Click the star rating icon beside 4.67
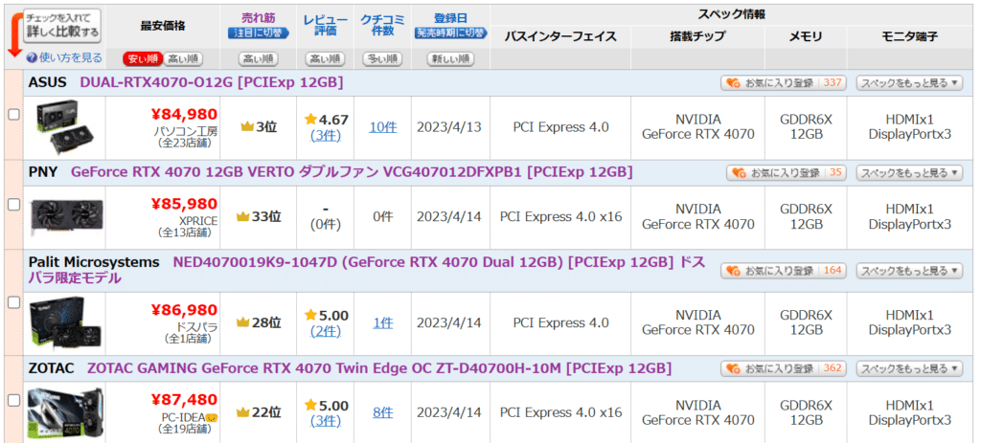981x443 pixels. pyautogui.click(x=311, y=119)
